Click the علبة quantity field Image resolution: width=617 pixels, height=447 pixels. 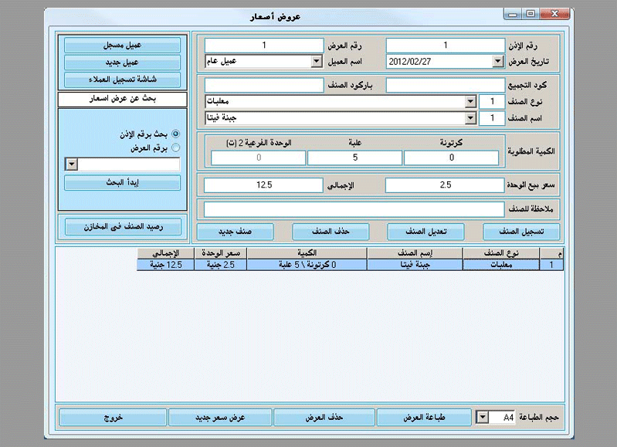click(355, 157)
